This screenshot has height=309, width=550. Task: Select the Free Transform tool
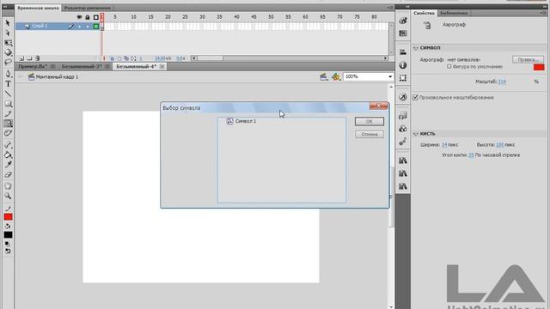pyautogui.click(x=8, y=43)
